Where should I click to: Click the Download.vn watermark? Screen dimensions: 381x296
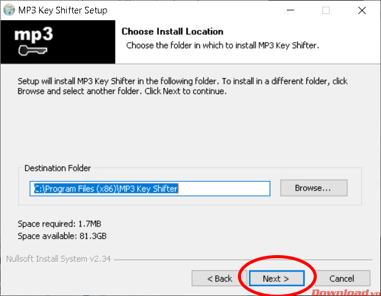(345, 291)
